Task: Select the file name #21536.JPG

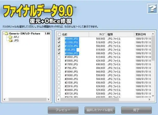Action: tap(71, 82)
